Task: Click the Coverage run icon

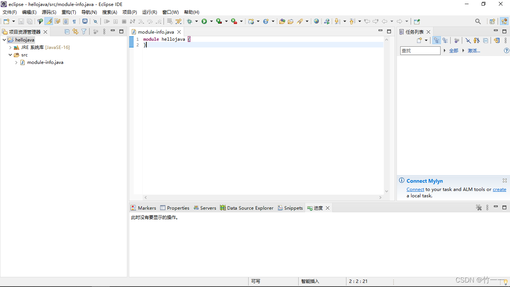Action: (219, 21)
